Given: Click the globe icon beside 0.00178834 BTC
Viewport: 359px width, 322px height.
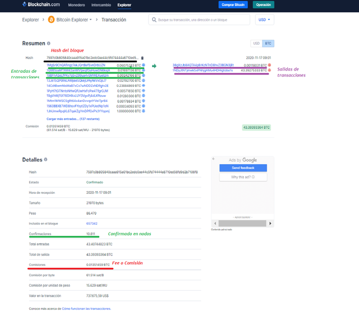Looking at the screenshot, I should coord(144,101).
